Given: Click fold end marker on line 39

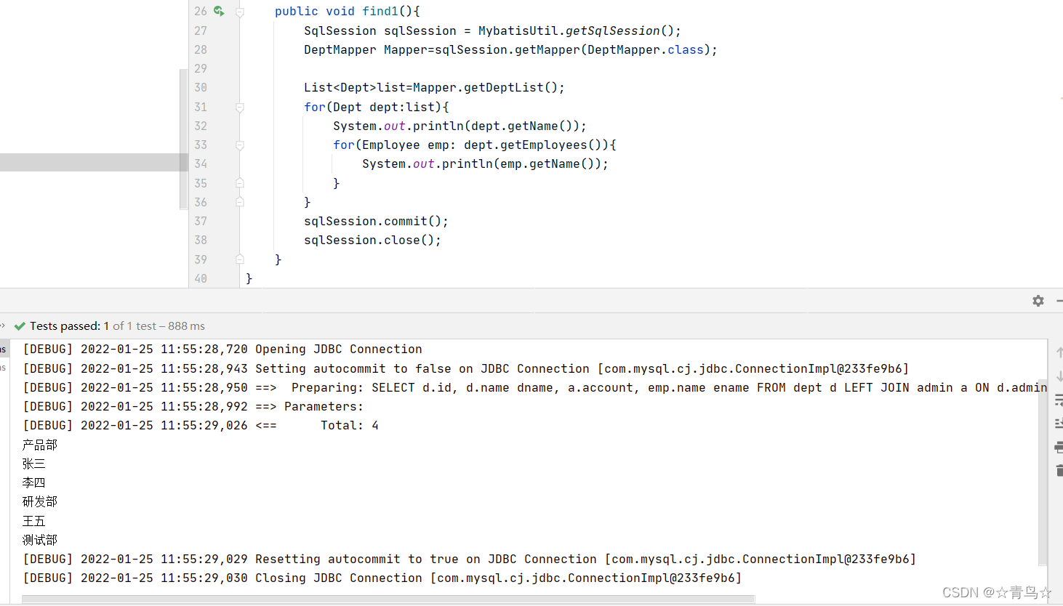Looking at the screenshot, I should point(240,259).
